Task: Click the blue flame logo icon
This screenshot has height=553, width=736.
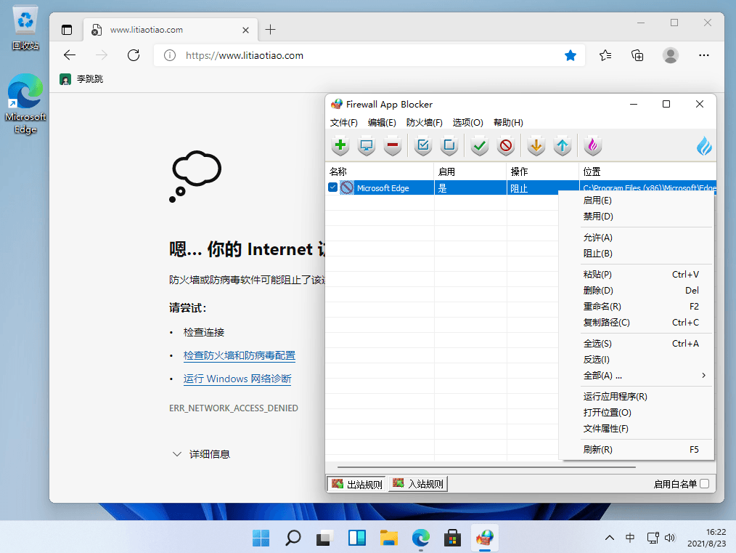Action: (704, 146)
